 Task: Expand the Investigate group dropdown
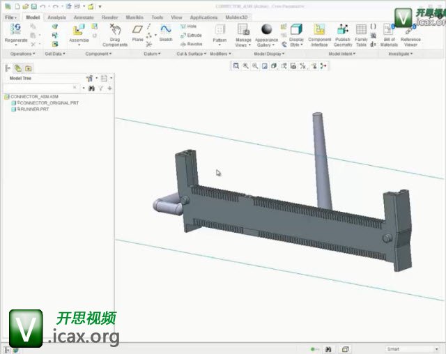[x=401, y=54]
